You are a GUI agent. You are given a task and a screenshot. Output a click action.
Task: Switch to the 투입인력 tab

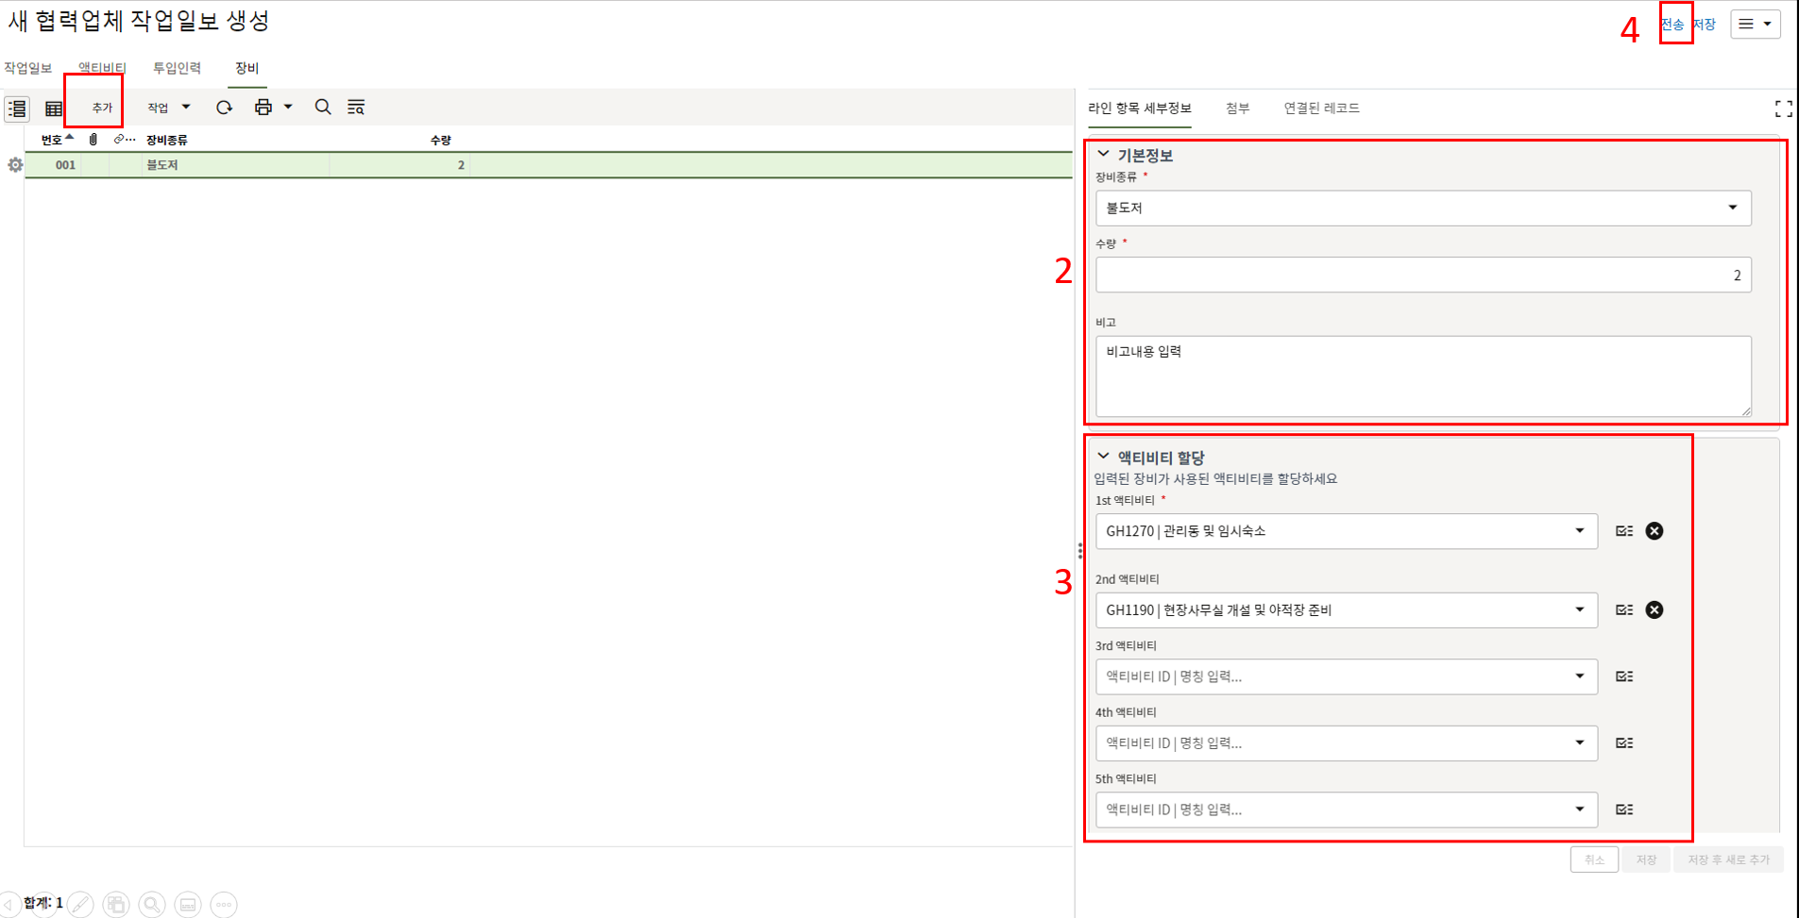click(x=177, y=68)
